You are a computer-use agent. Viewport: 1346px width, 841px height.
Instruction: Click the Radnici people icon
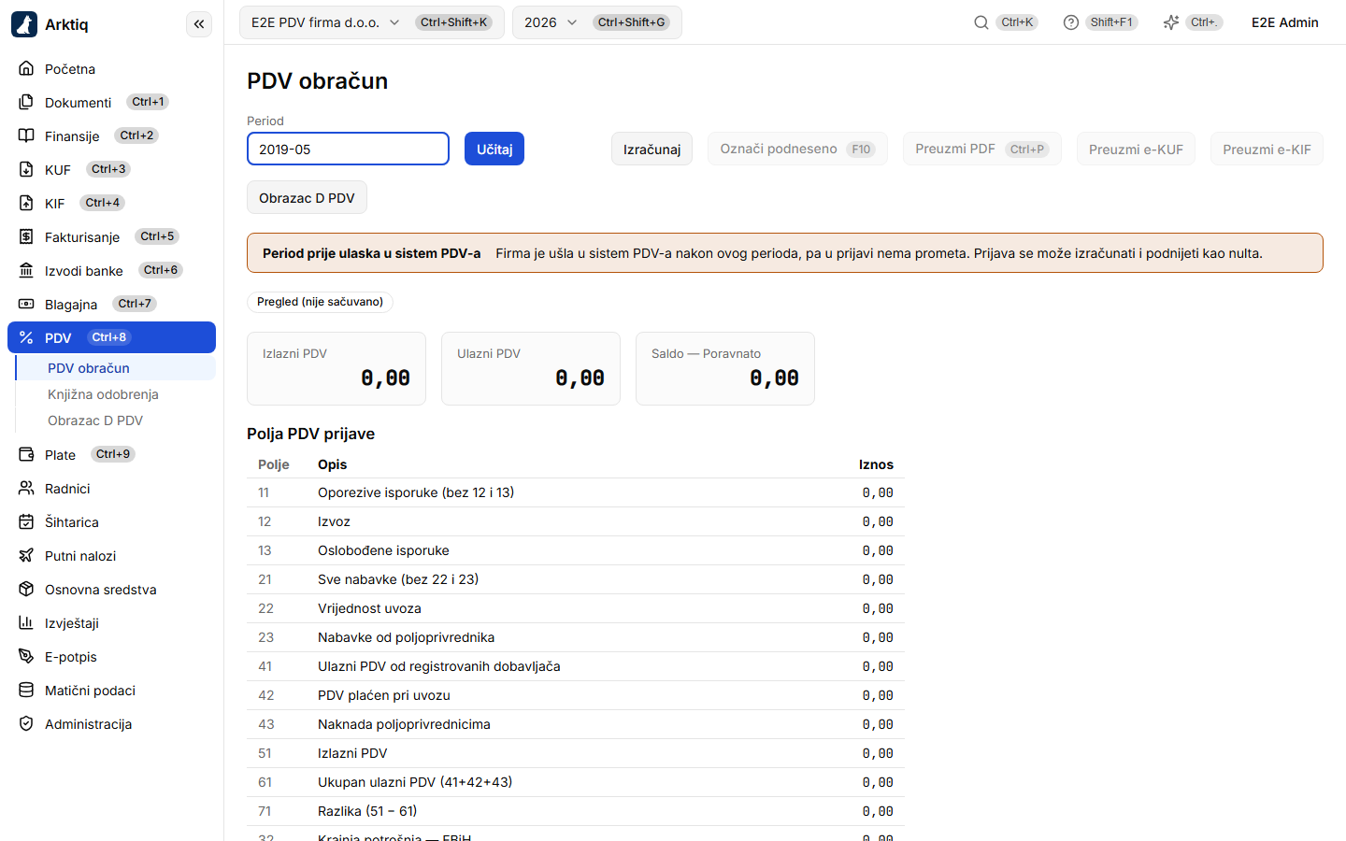(x=26, y=488)
